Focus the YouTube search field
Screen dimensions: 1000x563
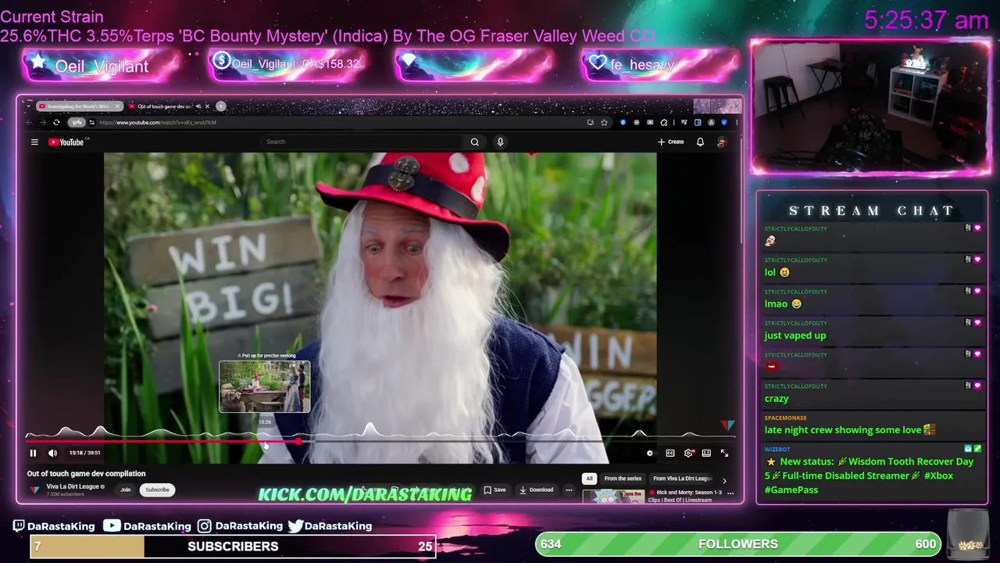click(363, 142)
